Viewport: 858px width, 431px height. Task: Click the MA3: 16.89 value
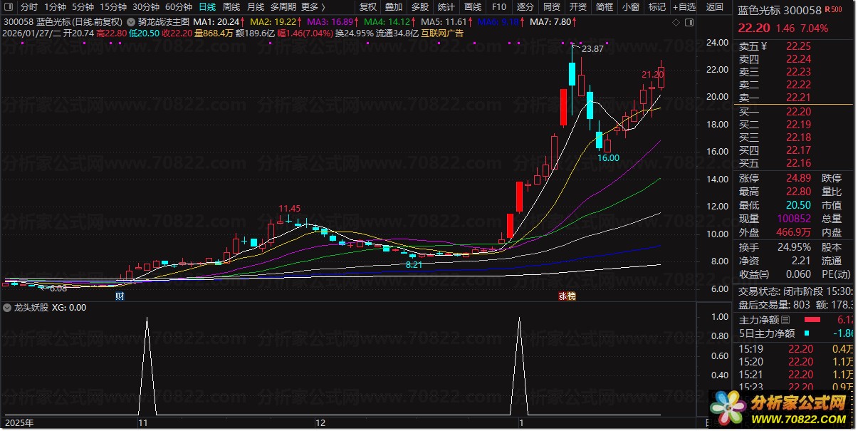point(330,23)
